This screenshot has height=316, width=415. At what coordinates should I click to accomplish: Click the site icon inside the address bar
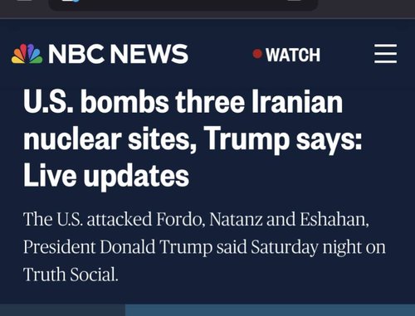(x=71, y=1)
